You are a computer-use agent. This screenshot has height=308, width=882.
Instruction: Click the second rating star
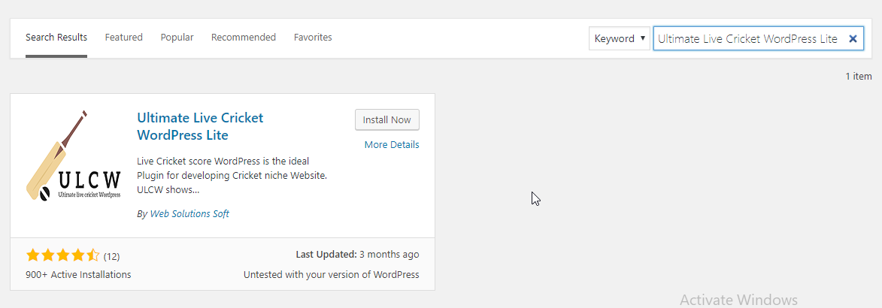tap(48, 255)
